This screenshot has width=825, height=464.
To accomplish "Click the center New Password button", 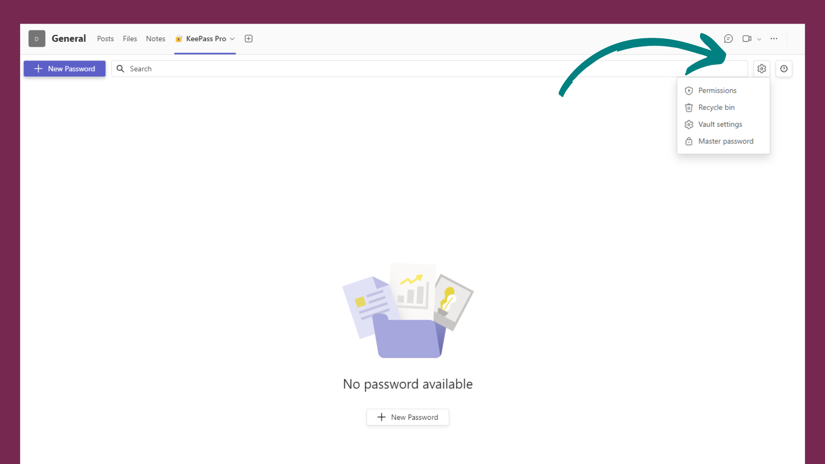I will coord(407,417).
